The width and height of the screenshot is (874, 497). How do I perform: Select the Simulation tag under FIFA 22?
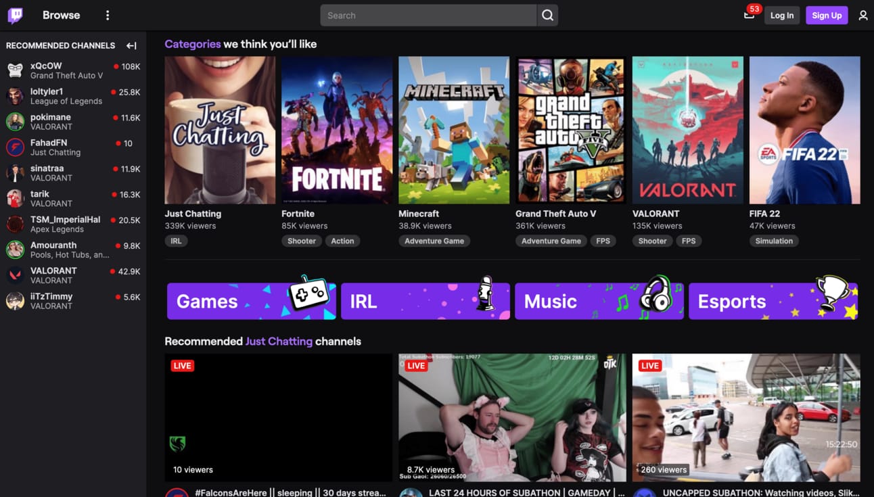[774, 241]
